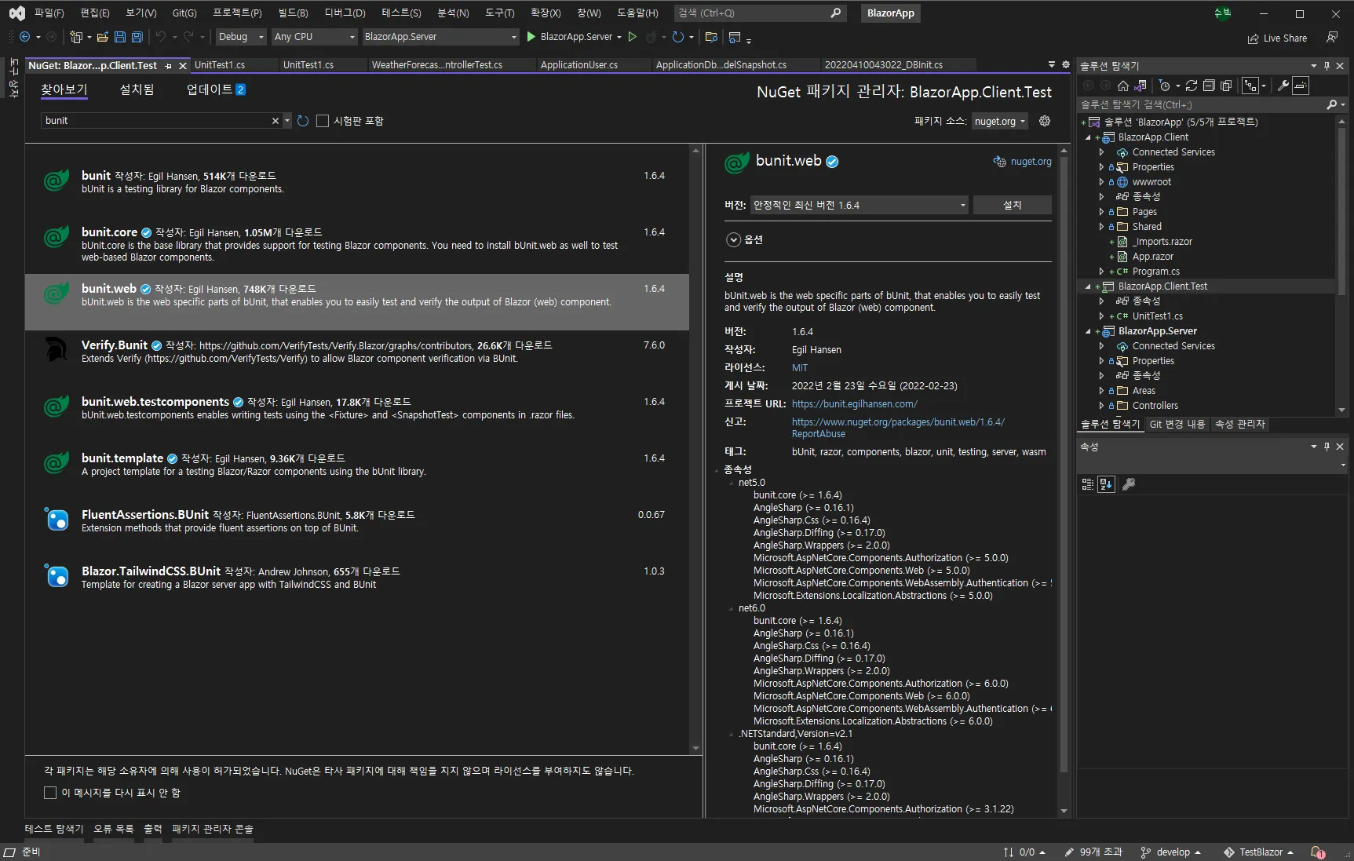Screen dimensions: 1354x861
Task: Click the Save All toolbar icon
Action: pyautogui.click(x=137, y=37)
